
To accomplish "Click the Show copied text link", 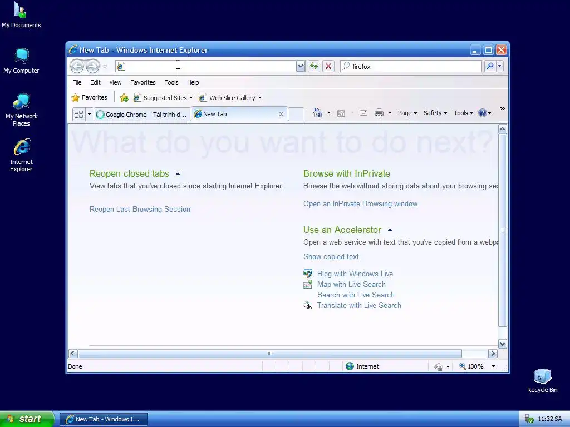I will [x=331, y=257].
